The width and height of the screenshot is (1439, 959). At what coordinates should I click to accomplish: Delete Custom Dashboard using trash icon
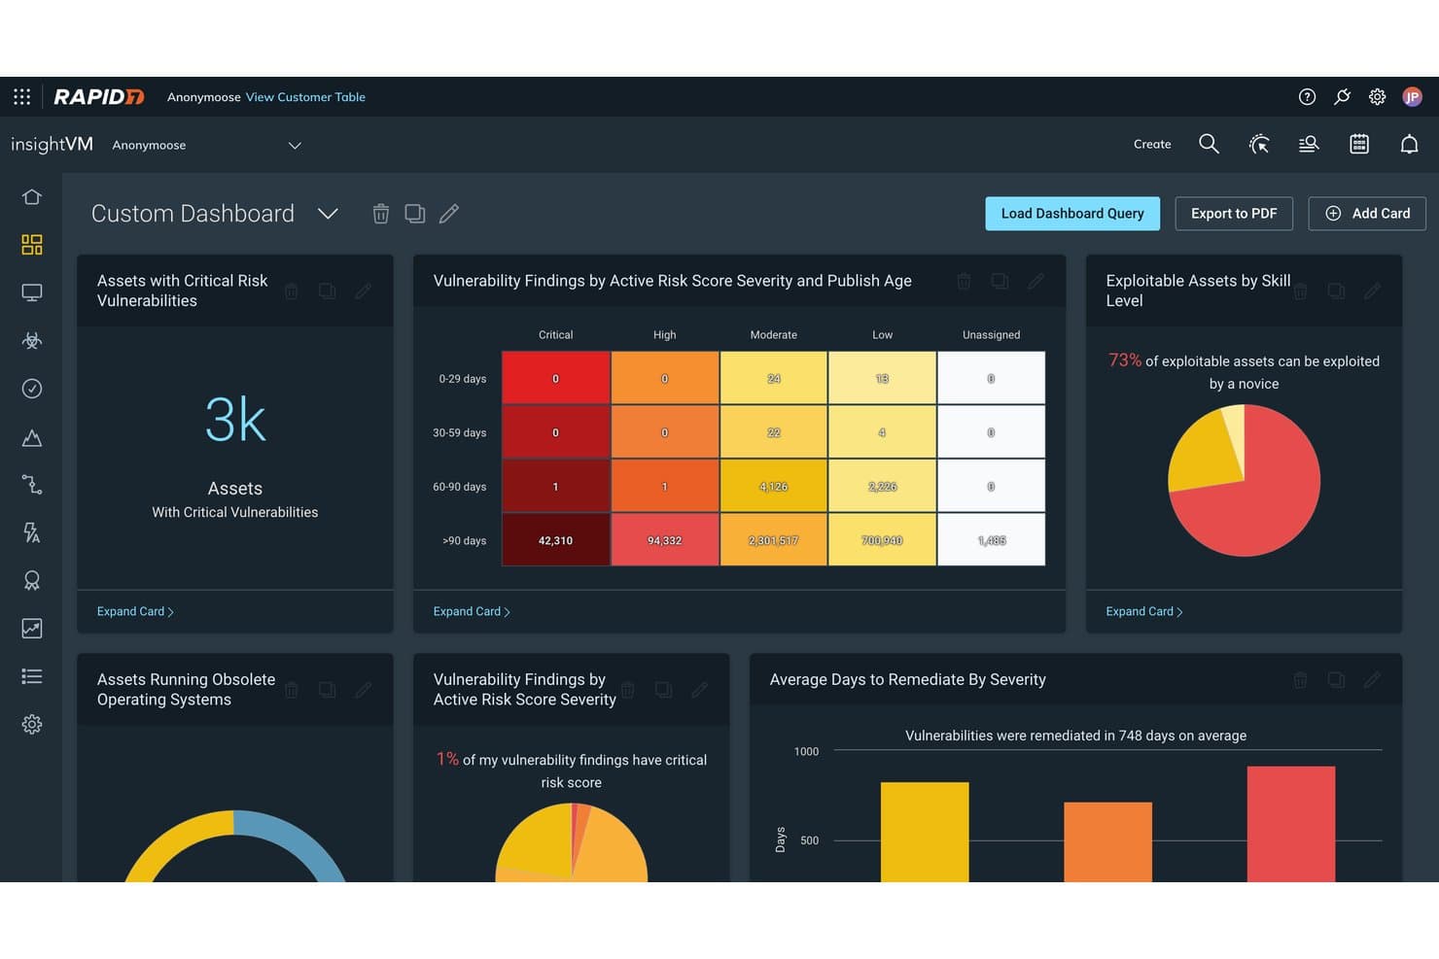(x=381, y=214)
